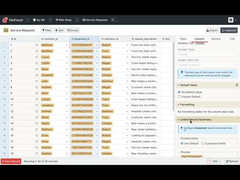Expand breadcrumb chevron after Bike Shop
The height and width of the screenshot is (180, 240).
77,20
